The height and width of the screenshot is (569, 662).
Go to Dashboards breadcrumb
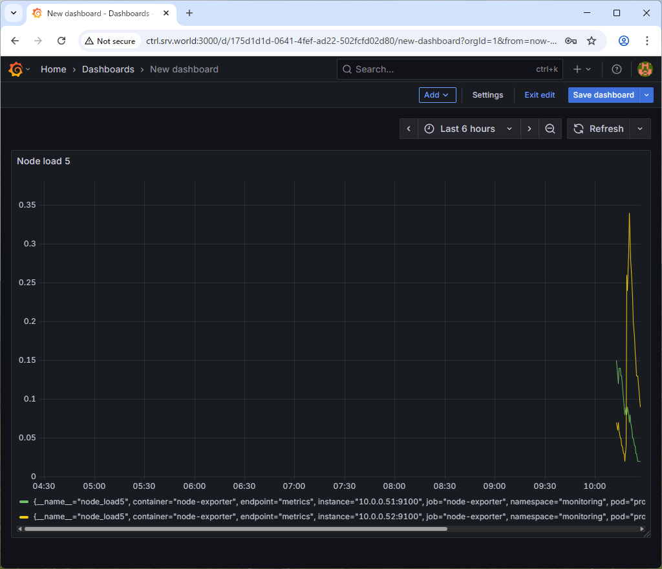[x=108, y=69]
